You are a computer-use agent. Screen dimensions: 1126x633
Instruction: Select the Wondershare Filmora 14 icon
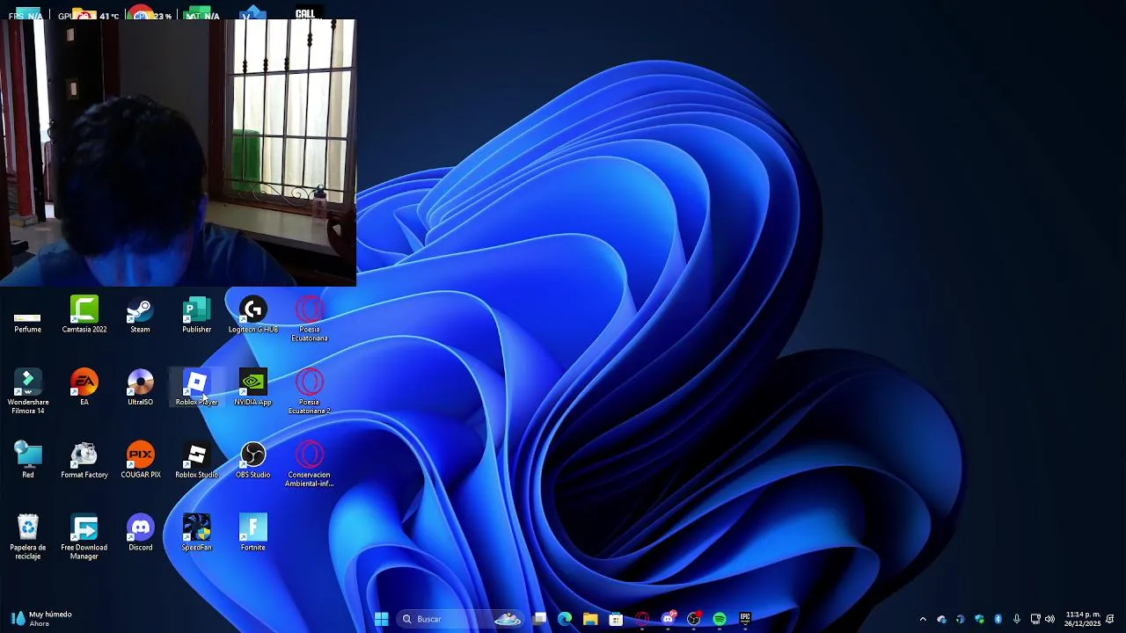click(x=27, y=392)
